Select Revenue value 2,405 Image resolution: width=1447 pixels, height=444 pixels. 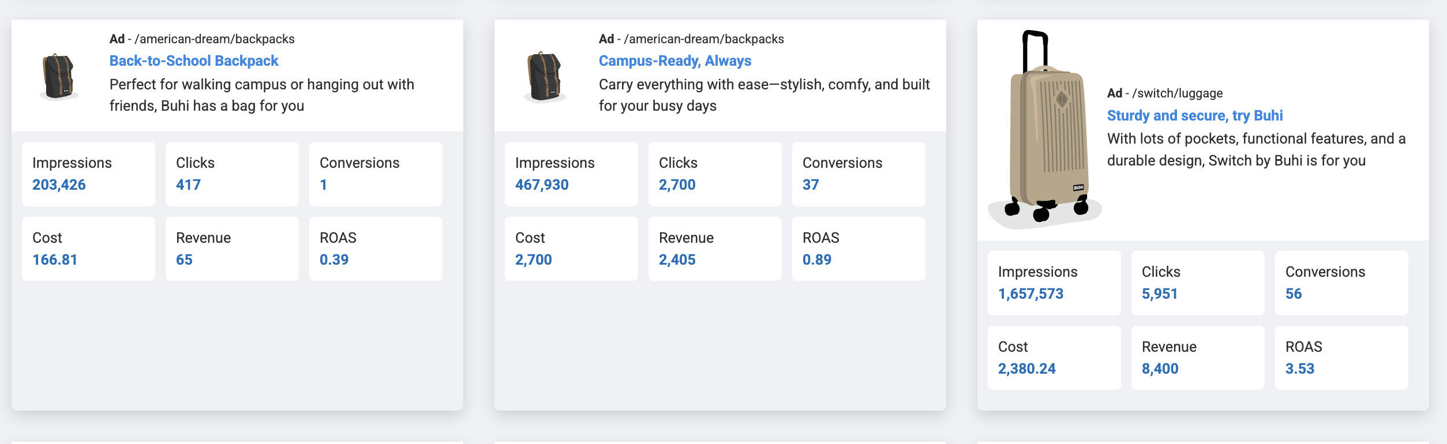click(x=677, y=260)
